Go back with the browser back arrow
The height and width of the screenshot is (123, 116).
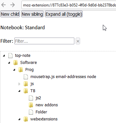(x=4, y=5)
